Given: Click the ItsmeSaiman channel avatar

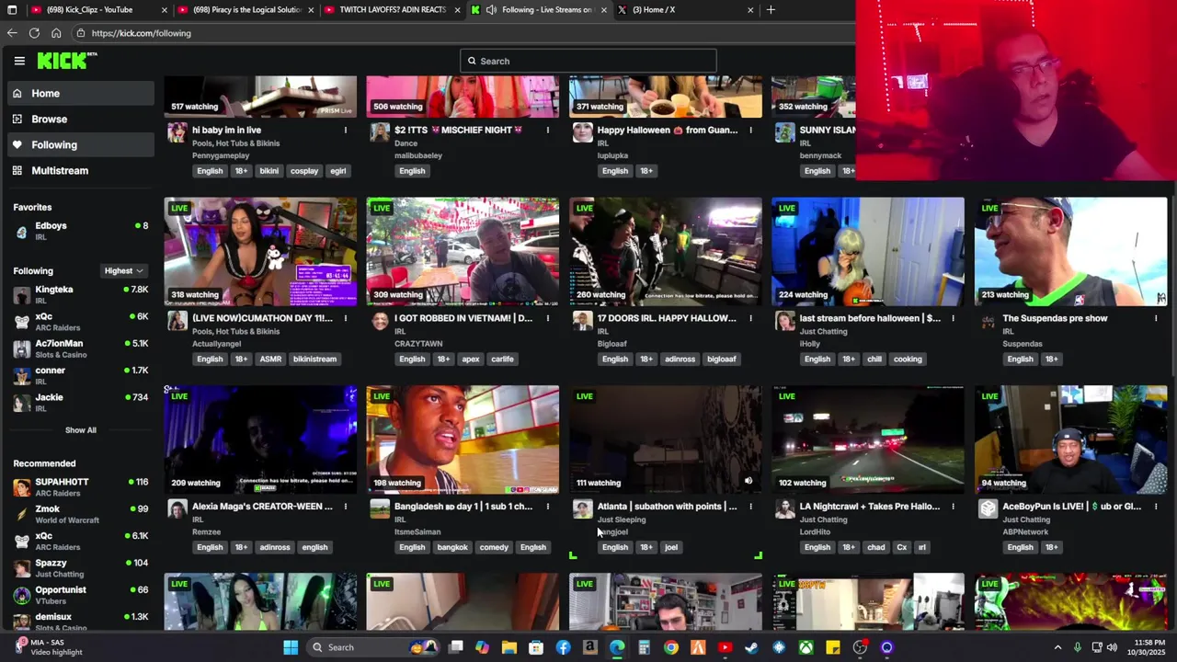Looking at the screenshot, I should coord(380,508).
